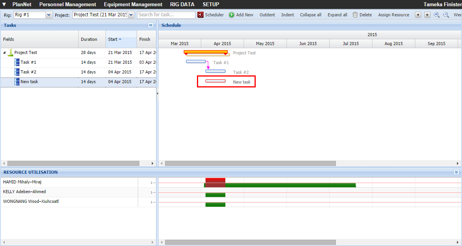Viewport: 462px width, 246px height.
Task: Click the Expand all button
Action: pos(337,15)
